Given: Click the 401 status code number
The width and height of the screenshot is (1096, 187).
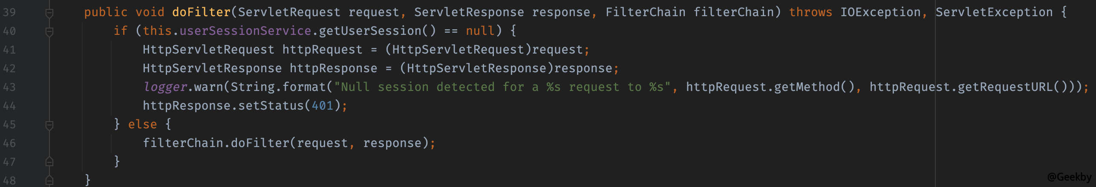Looking at the screenshot, I should [x=322, y=106].
